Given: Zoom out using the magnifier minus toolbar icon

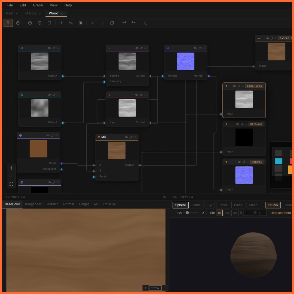Looking at the screenshot, I should point(39,23).
